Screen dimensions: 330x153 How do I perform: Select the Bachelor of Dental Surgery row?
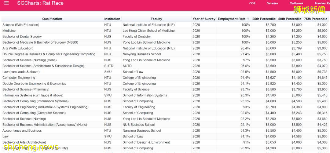tap(22, 37)
